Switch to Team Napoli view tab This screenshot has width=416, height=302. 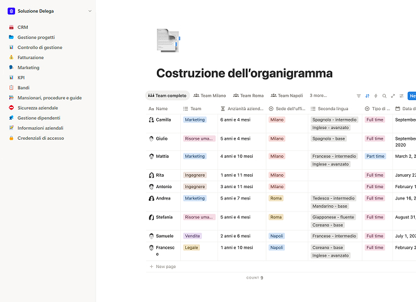287,96
